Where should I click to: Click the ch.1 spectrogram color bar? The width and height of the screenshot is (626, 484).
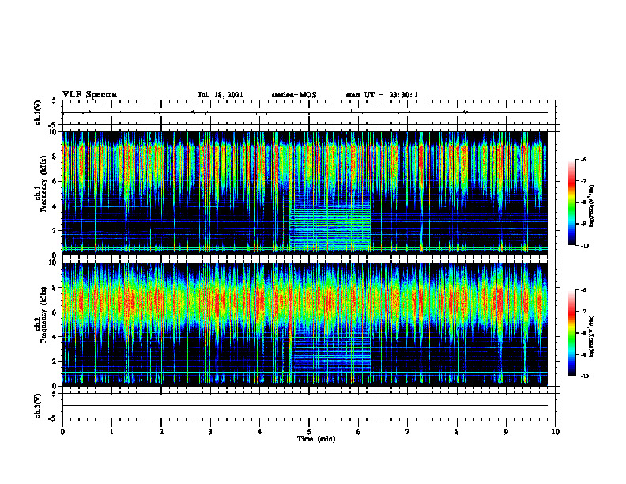pos(571,202)
